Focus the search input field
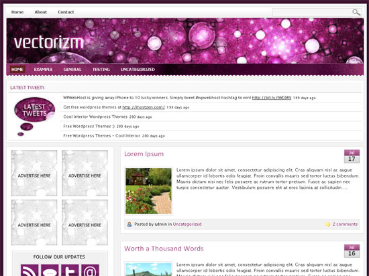 coord(312,12)
